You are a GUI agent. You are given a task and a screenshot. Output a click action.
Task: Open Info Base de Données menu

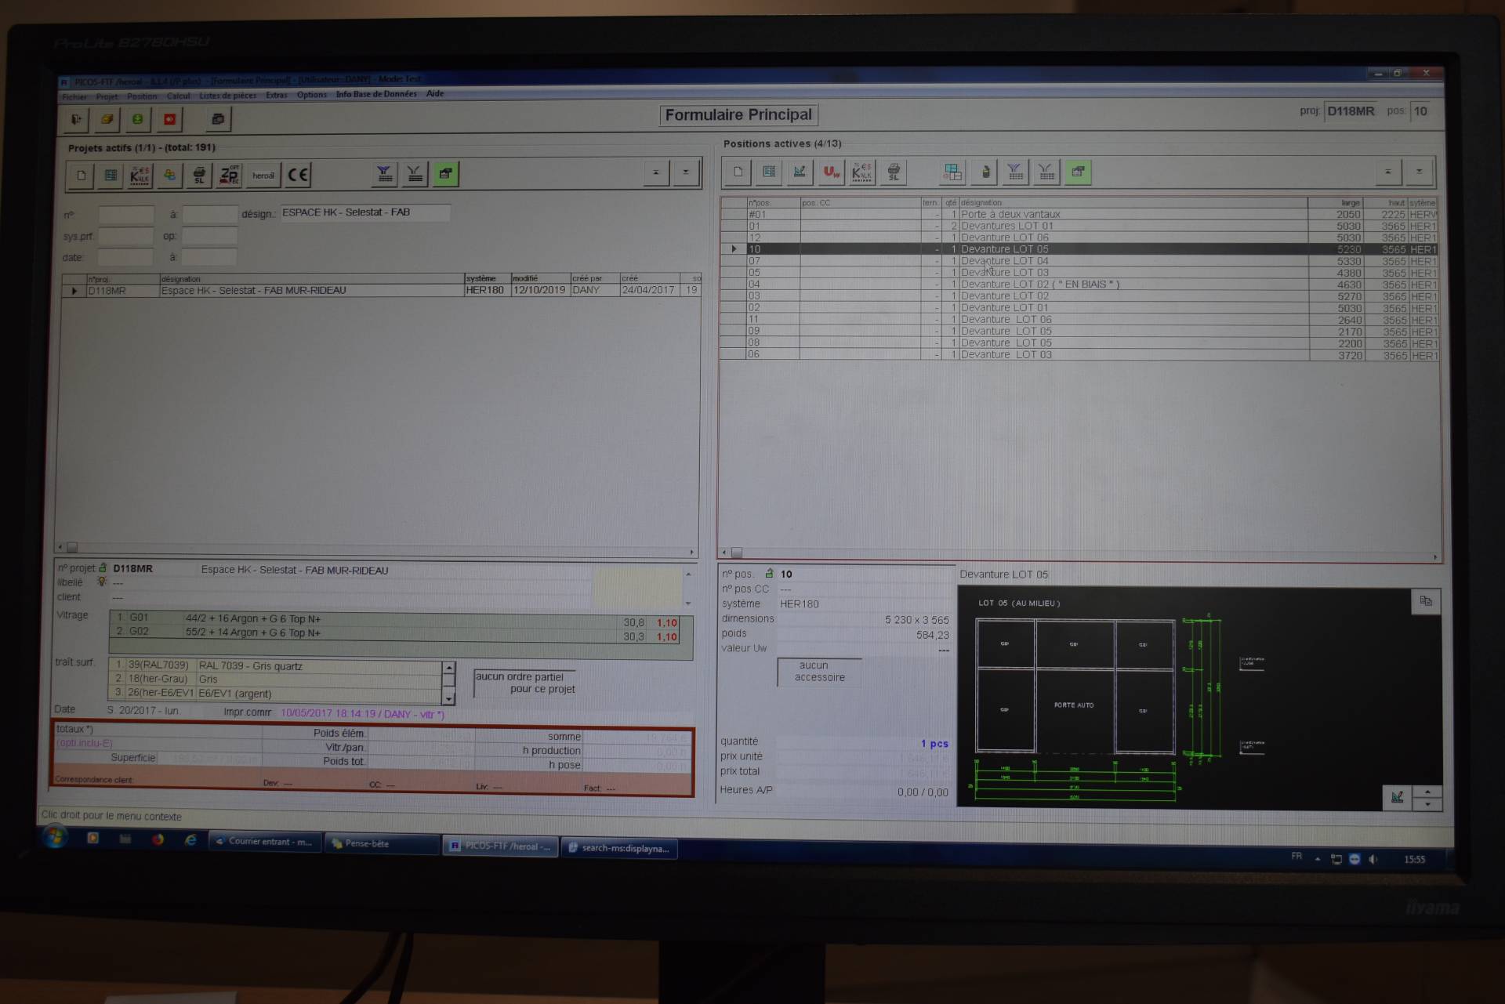pyautogui.click(x=376, y=94)
